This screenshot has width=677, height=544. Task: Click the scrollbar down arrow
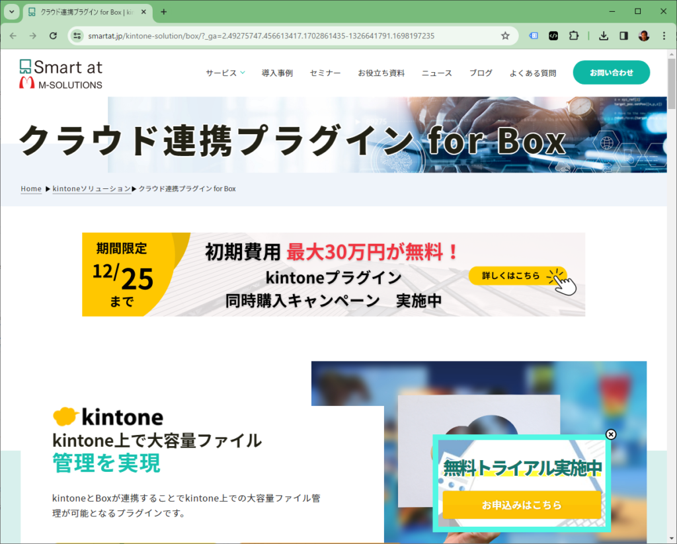(672, 539)
